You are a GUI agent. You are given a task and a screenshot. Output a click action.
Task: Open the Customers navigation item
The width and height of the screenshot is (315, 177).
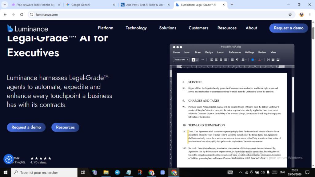(x=198, y=28)
